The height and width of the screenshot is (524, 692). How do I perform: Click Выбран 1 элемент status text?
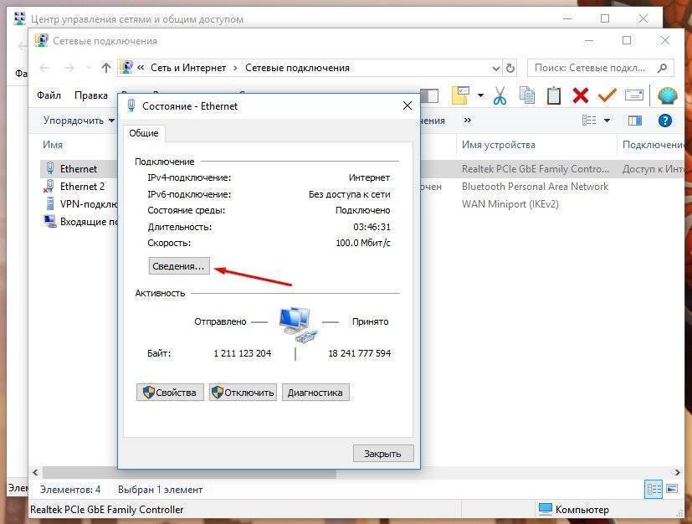point(160,490)
